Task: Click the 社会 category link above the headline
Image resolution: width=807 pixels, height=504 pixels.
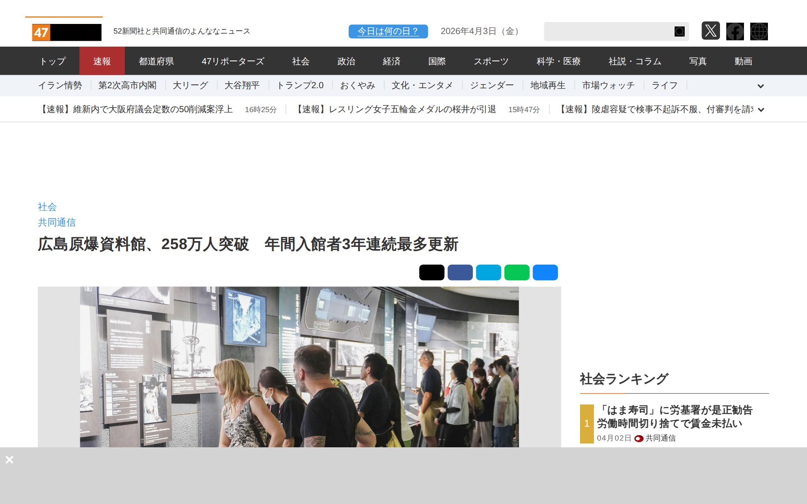Action: pyautogui.click(x=47, y=207)
